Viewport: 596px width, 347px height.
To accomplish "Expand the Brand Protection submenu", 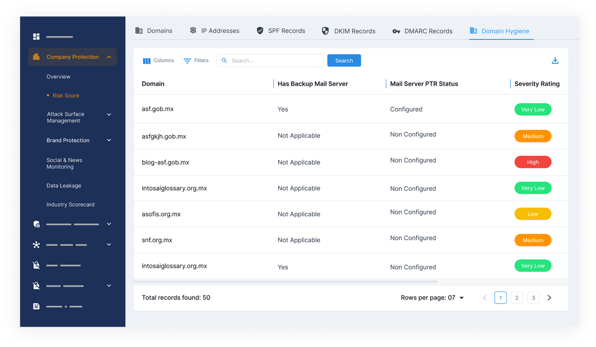I will point(109,140).
